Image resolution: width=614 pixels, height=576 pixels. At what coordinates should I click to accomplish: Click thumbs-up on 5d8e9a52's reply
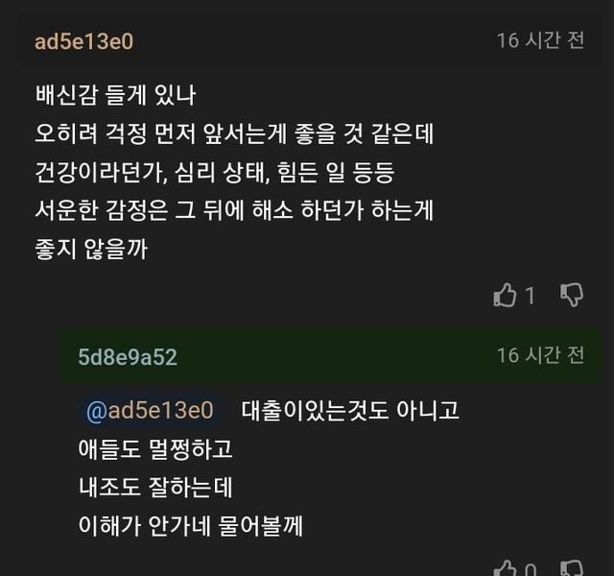(x=505, y=568)
